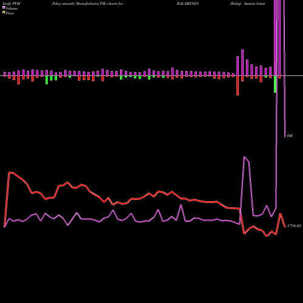This screenshot has height=303, width=303.
Task: Select the 'Volume' legend label
Action: click(12, 8)
